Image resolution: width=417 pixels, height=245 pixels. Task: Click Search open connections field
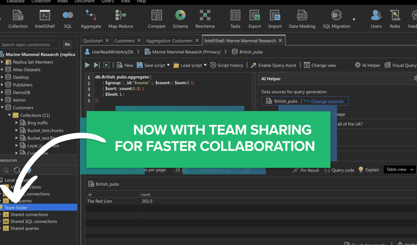point(30,45)
